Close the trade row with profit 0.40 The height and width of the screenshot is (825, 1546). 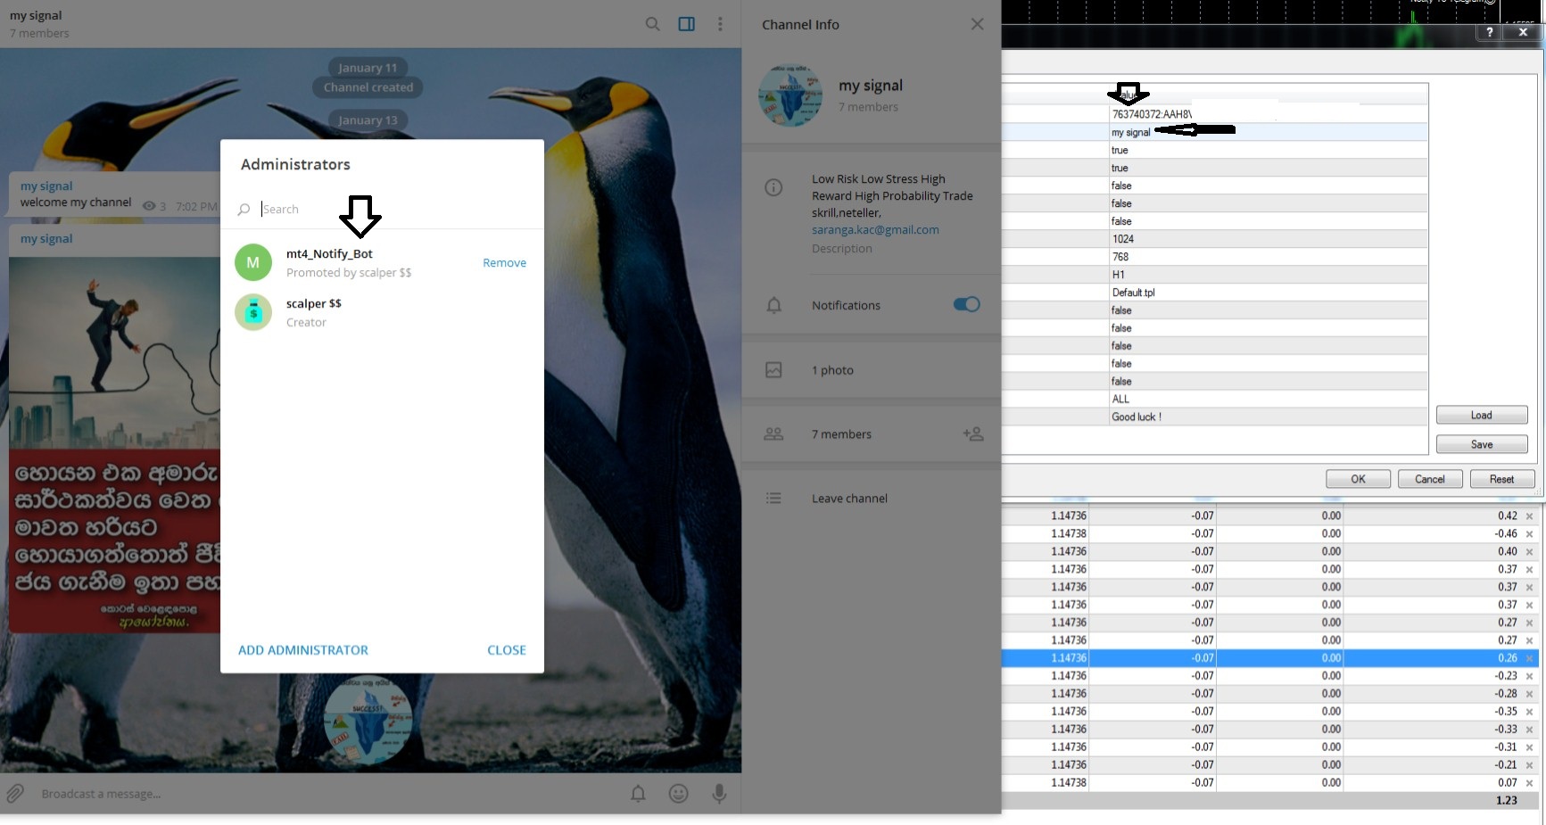(1529, 552)
